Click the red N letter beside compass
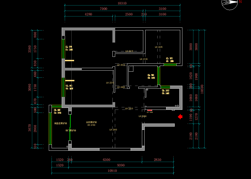Screen dimensions: 251x179 coord(241,2)
